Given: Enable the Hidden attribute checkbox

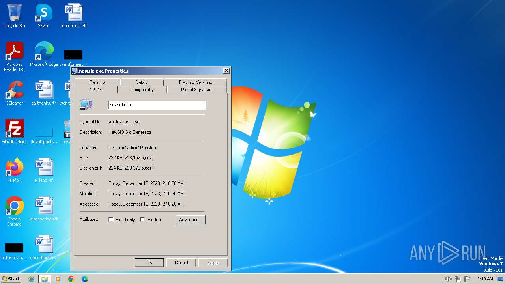Looking at the screenshot, I should (x=142, y=220).
